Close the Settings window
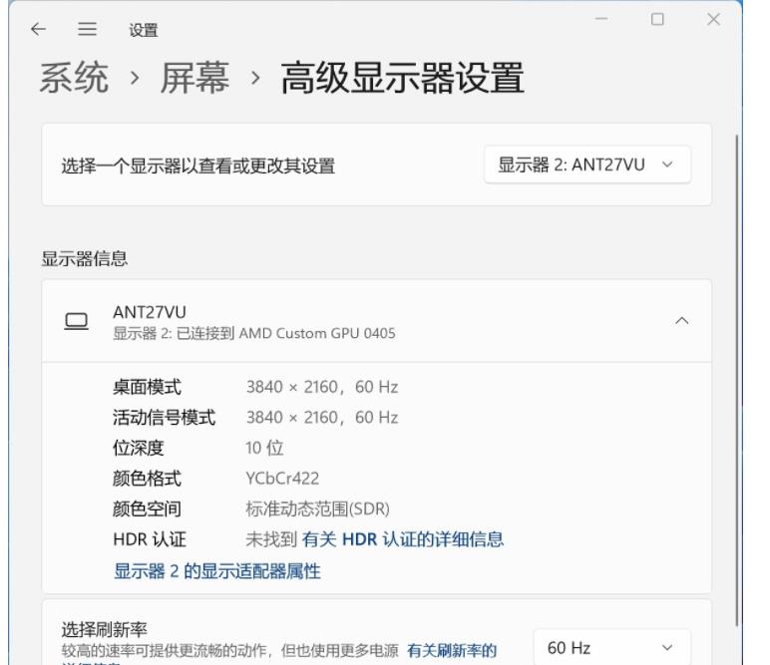The height and width of the screenshot is (665, 770). [712, 21]
